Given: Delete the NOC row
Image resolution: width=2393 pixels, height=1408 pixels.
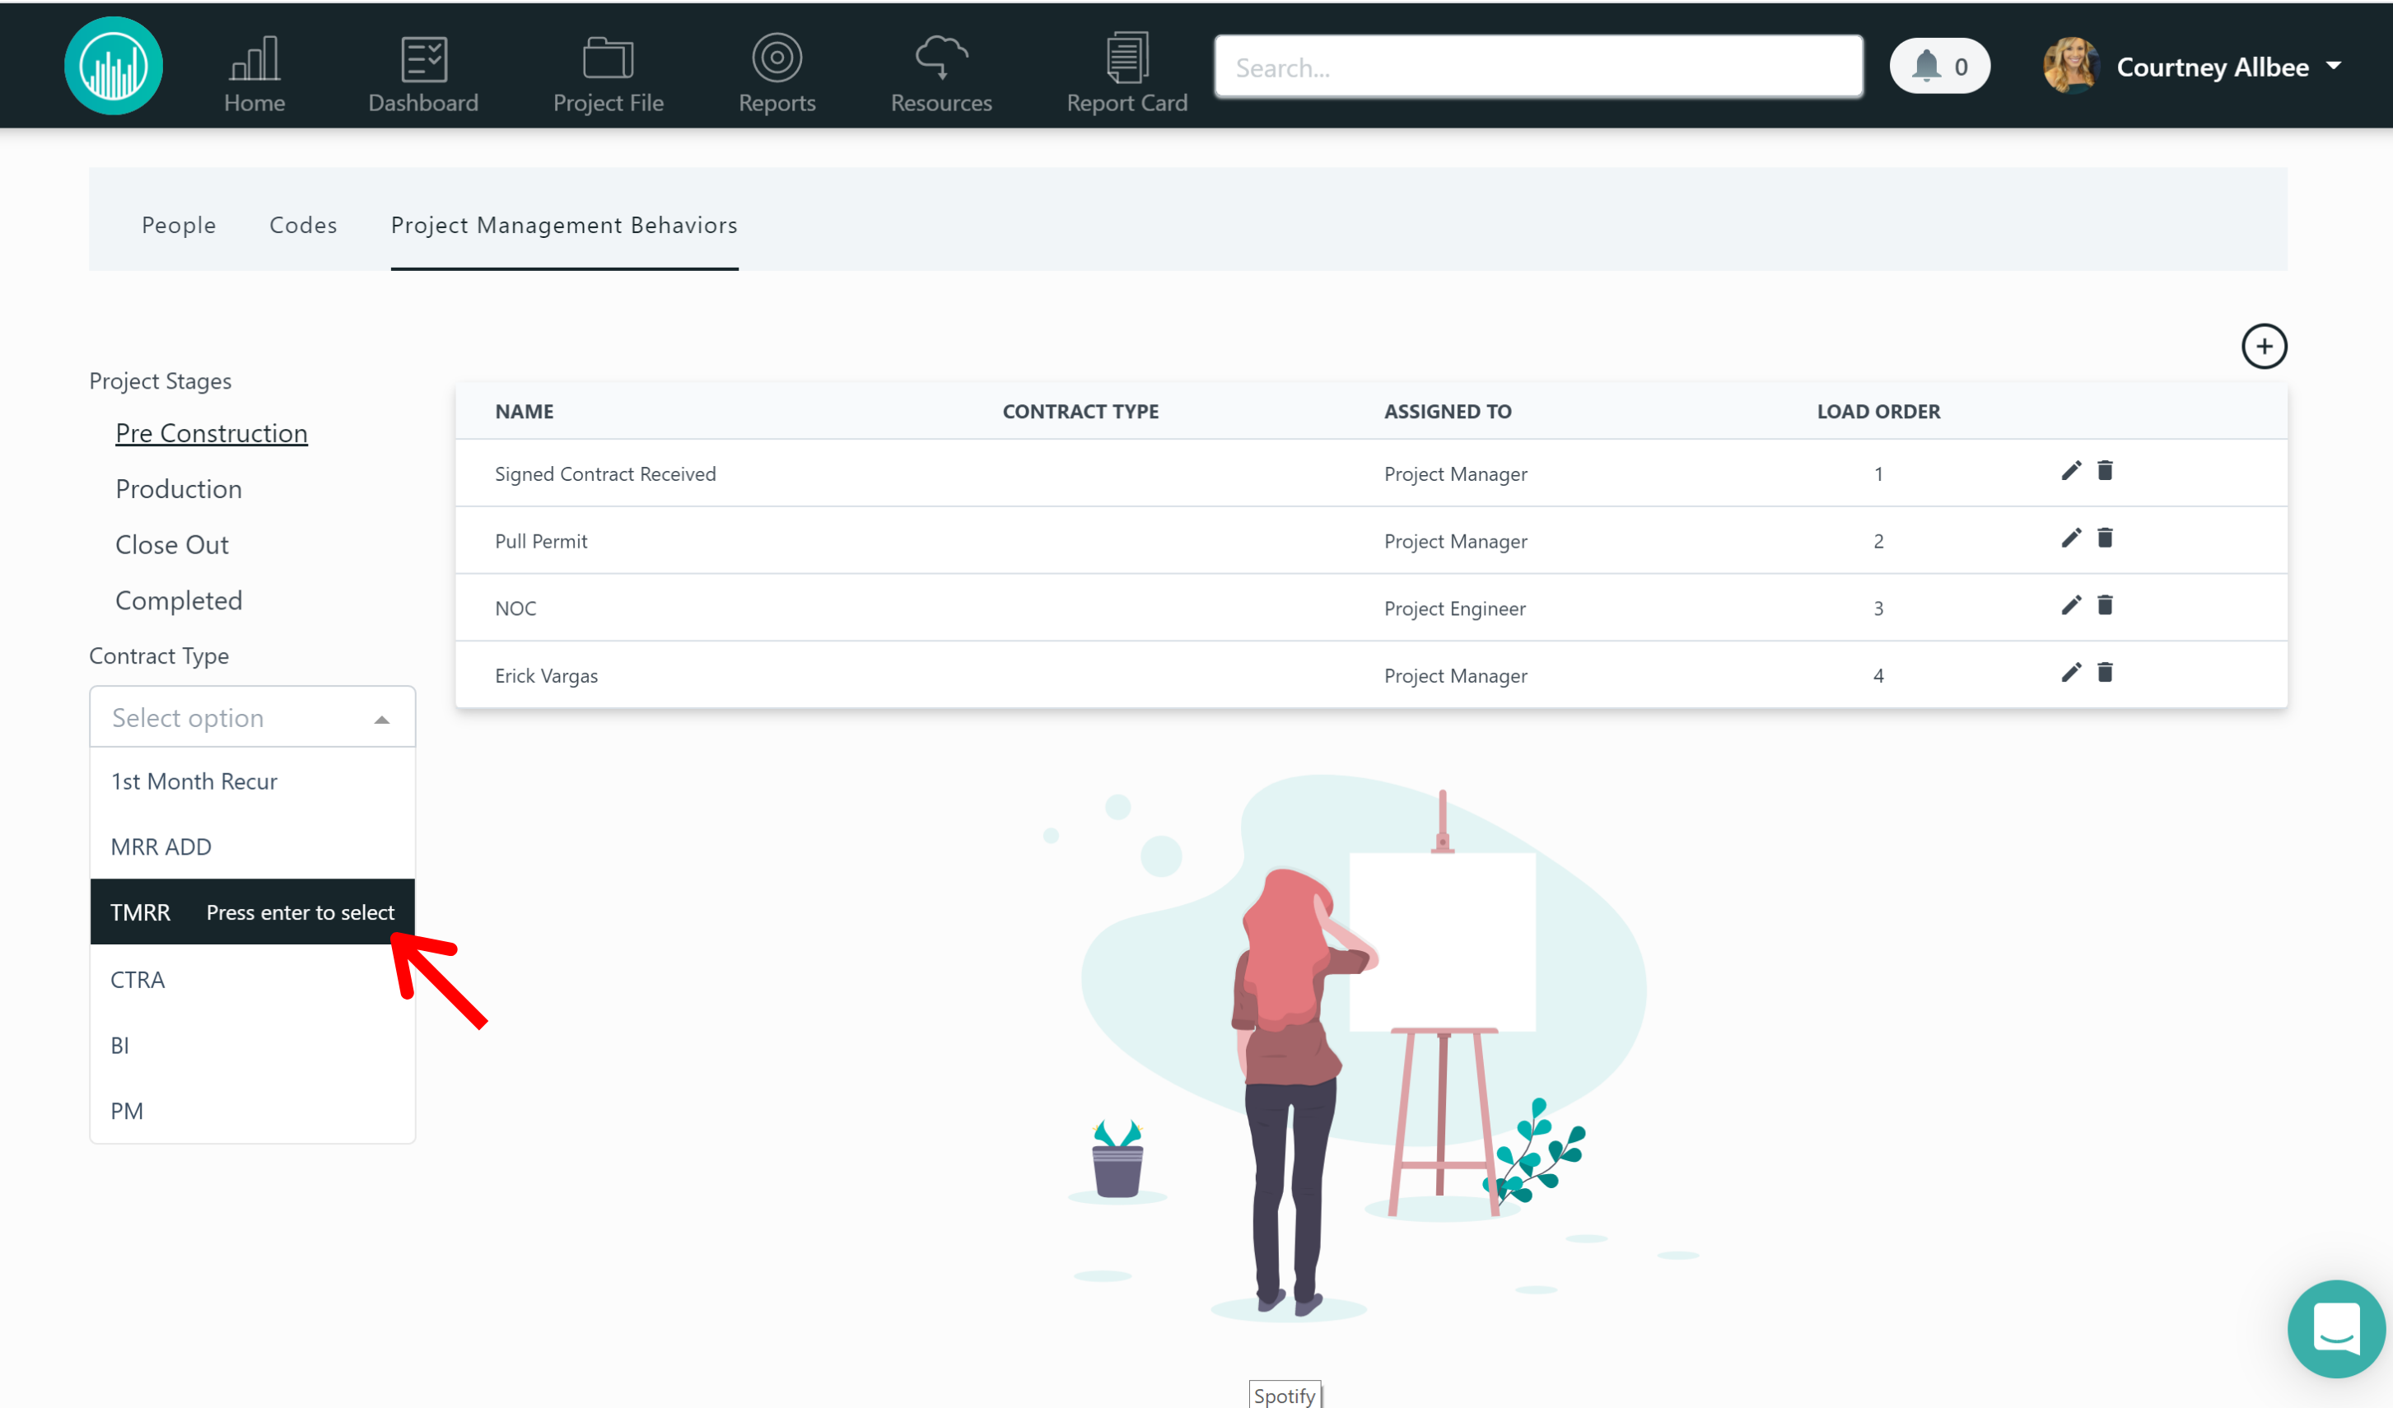Looking at the screenshot, I should [x=2104, y=606].
